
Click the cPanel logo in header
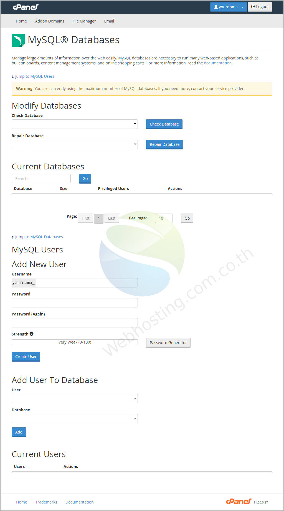coord(26,7)
